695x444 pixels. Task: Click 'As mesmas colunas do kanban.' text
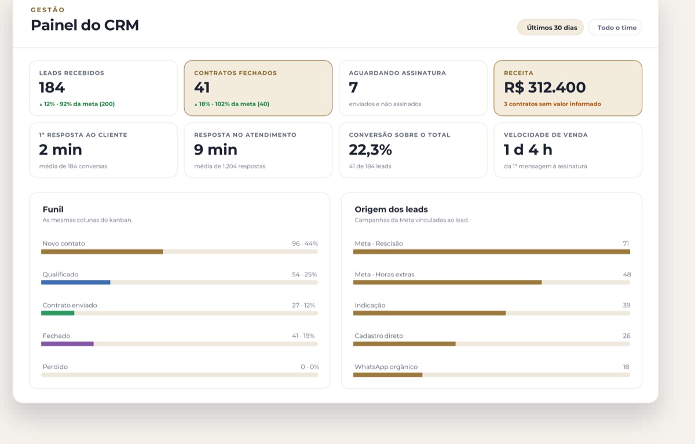pos(87,220)
